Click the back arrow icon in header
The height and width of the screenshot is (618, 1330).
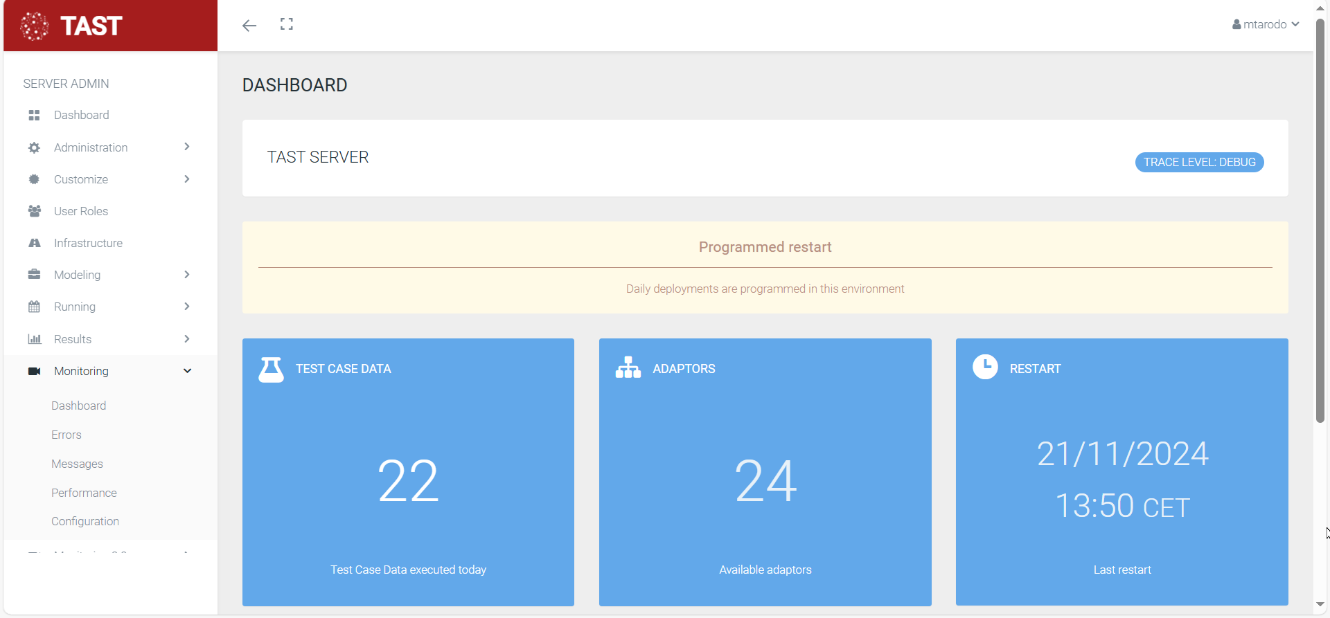tap(249, 26)
